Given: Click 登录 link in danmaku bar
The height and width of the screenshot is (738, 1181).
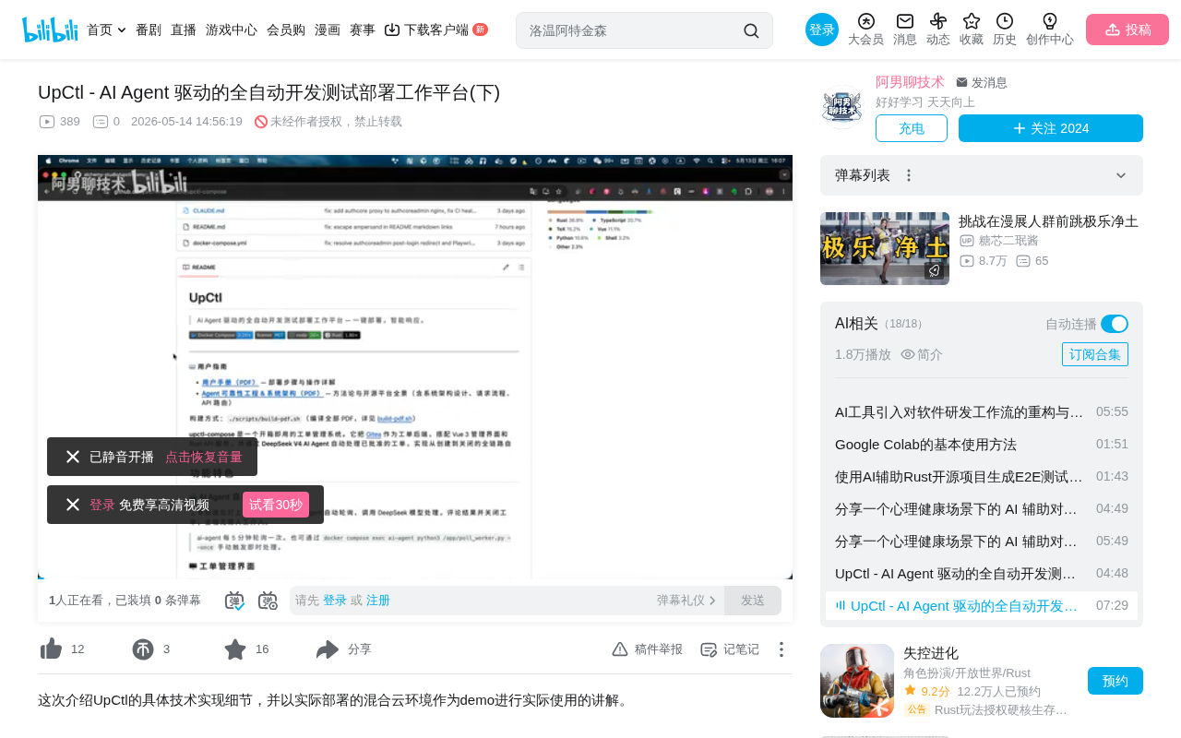Looking at the screenshot, I should pos(335,601).
